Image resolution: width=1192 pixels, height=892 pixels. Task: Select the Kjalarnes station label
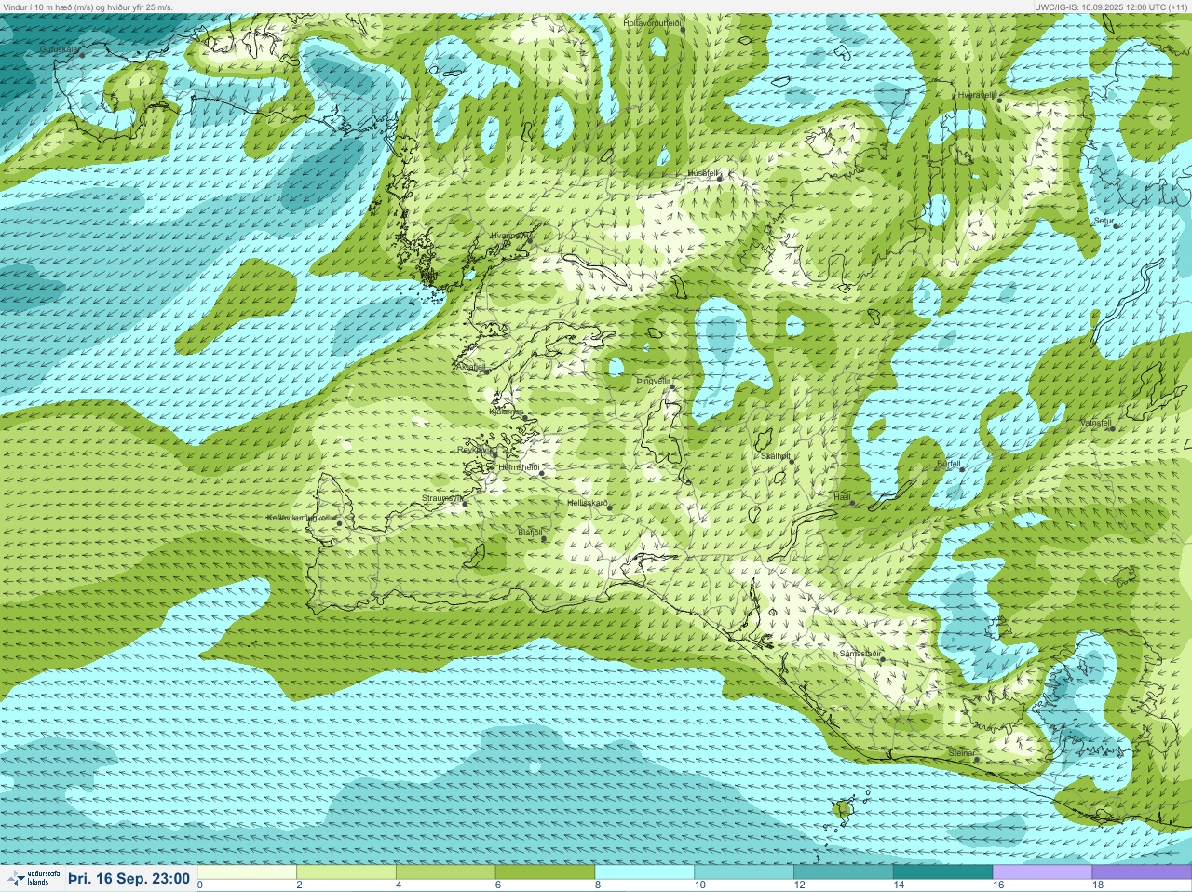point(506,411)
